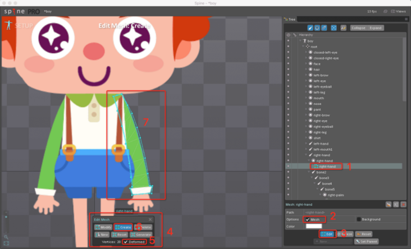Screen dimensions: 411x249
Task: Click the link/key column header icon
Action: click(295, 35)
